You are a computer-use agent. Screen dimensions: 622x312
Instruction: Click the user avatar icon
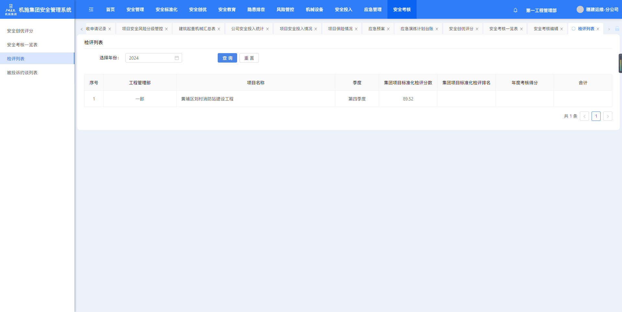click(x=580, y=10)
